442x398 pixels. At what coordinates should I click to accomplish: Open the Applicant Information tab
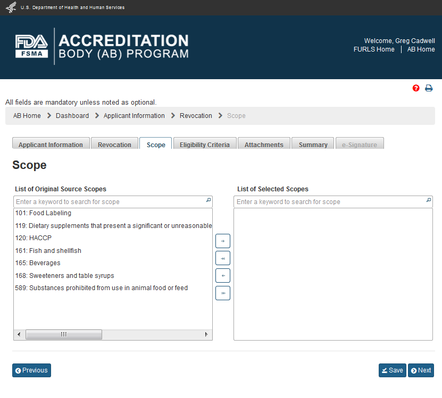point(51,145)
